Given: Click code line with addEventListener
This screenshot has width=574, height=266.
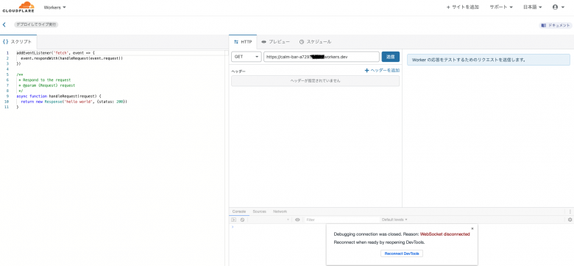Looking at the screenshot, I should click(56, 53).
